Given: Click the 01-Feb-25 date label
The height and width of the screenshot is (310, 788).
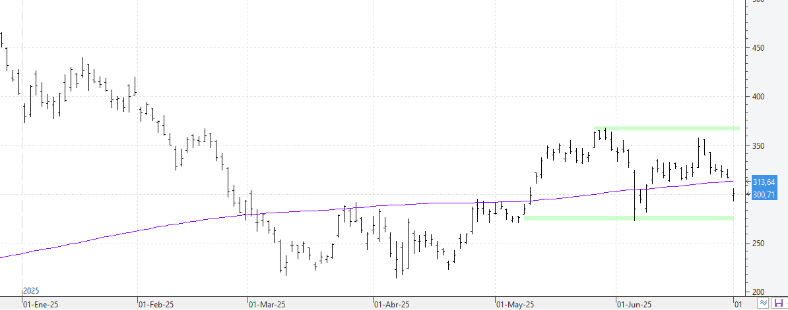Looking at the screenshot, I should point(156,304).
